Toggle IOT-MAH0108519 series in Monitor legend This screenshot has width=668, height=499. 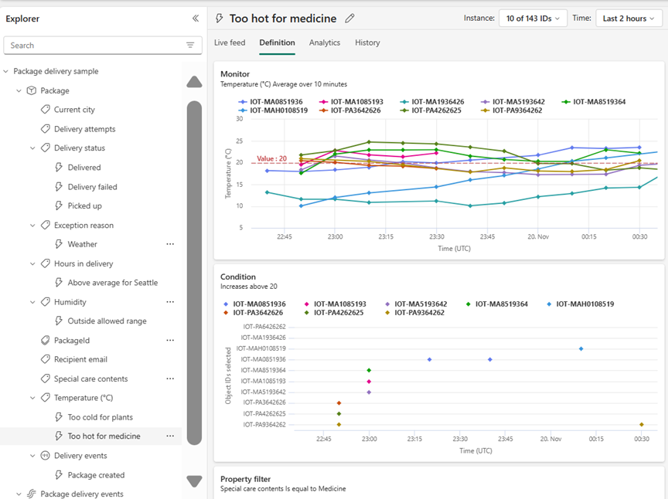(x=273, y=110)
